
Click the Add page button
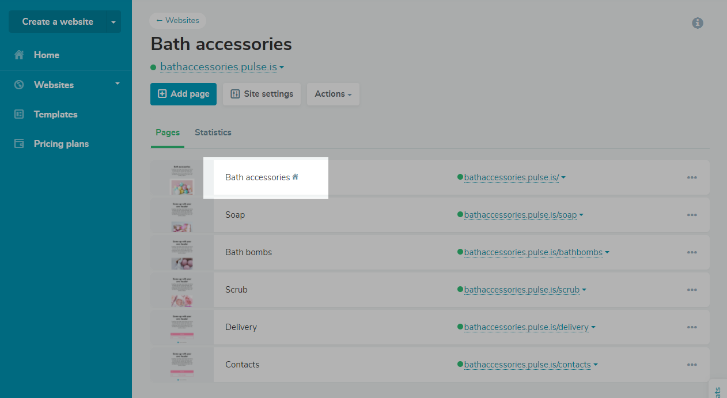point(183,94)
